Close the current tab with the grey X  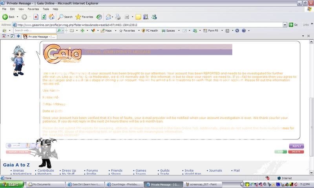[309, 36]
